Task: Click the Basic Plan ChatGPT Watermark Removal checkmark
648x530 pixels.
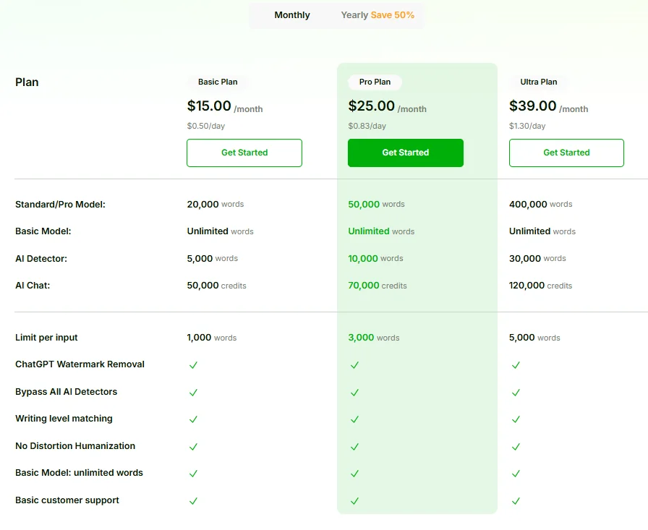Action: point(193,365)
